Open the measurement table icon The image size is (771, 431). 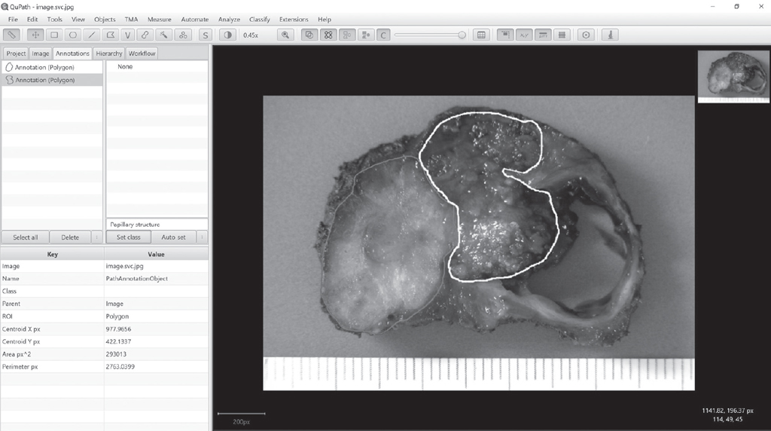[482, 35]
